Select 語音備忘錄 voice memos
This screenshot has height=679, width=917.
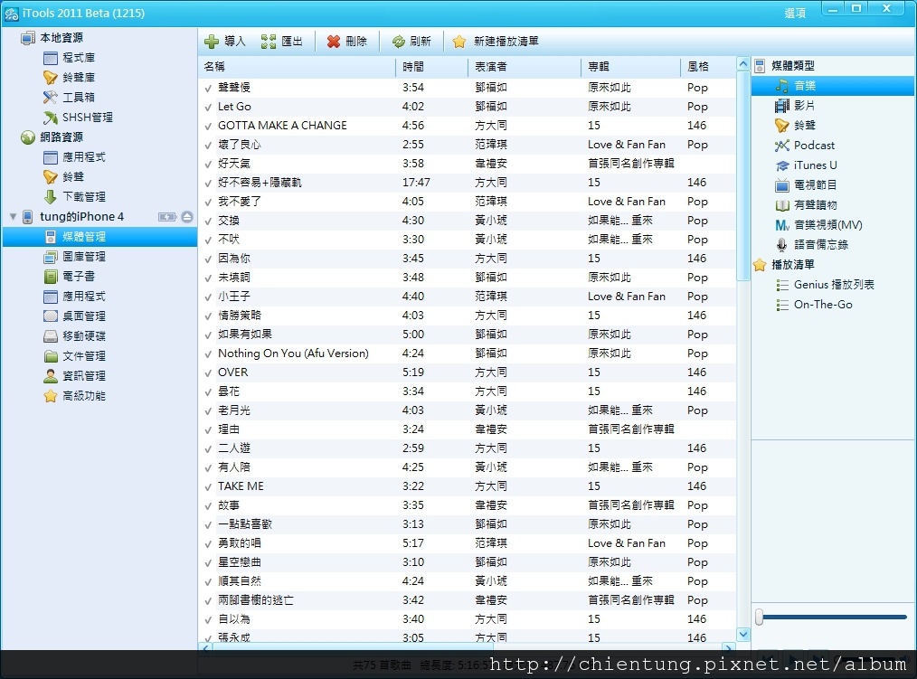(x=811, y=244)
